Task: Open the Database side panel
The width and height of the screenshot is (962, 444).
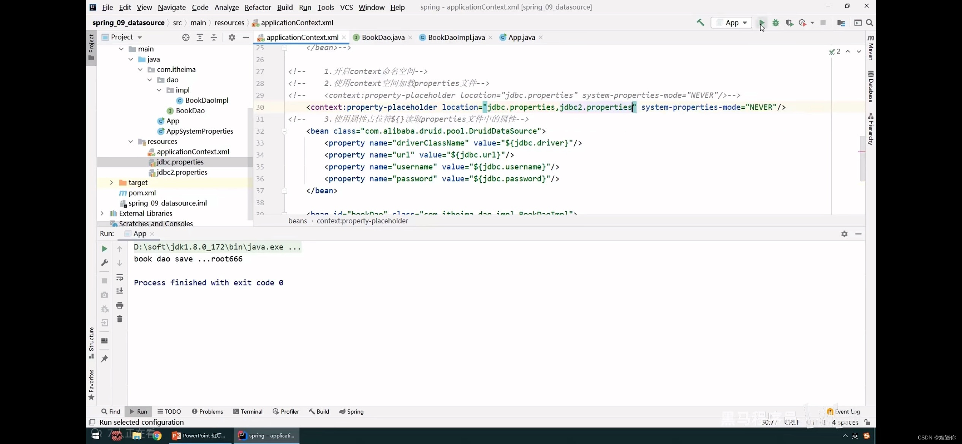Action: (871, 87)
